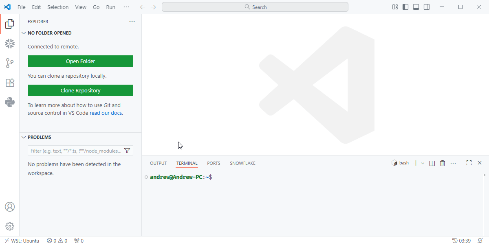
Task: Switch to the Snowflake panel tab
Action: pyautogui.click(x=242, y=163)
